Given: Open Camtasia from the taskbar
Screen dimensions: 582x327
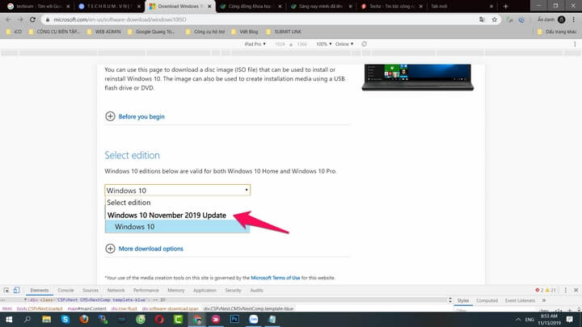Looking at the screenshot, I should point(178,319).
